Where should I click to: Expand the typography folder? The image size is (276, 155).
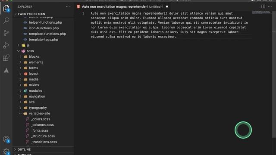pyautogui.click(x=21, y=108)
